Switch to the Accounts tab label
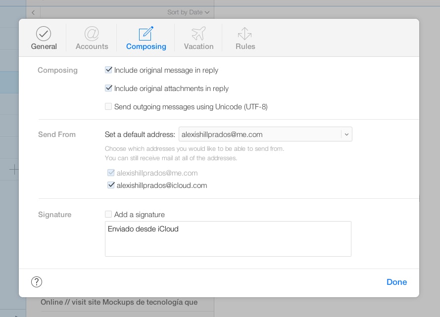The width and height of the screenshot is (440, 317). pyautogui.click(x=92, y=46)
